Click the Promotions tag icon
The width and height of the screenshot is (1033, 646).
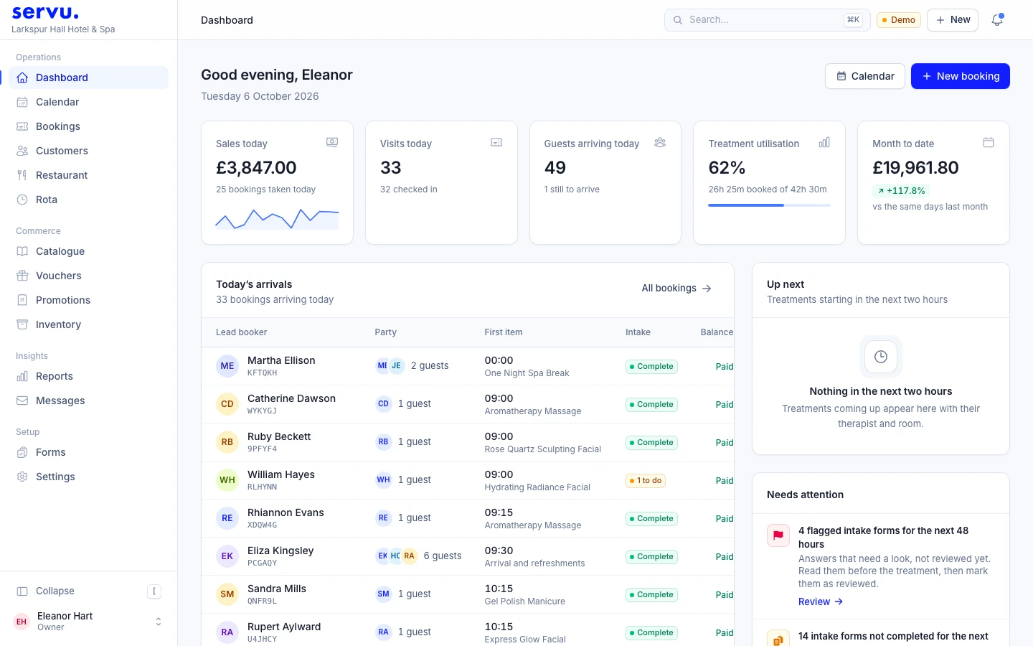click(22, 300)
